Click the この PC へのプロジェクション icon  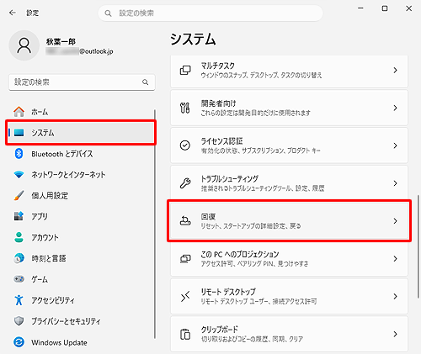185,258
